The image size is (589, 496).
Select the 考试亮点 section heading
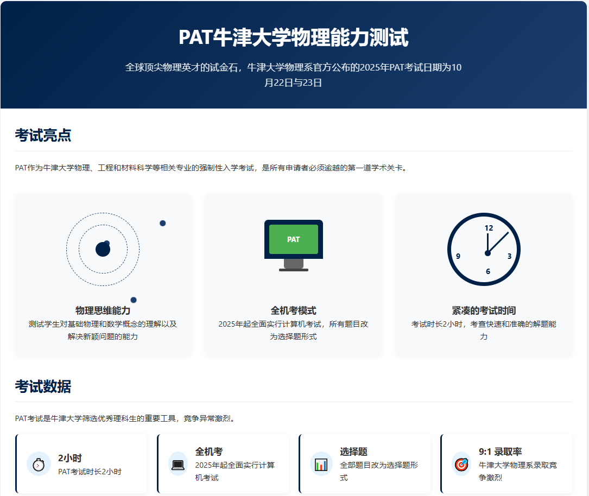43,135
